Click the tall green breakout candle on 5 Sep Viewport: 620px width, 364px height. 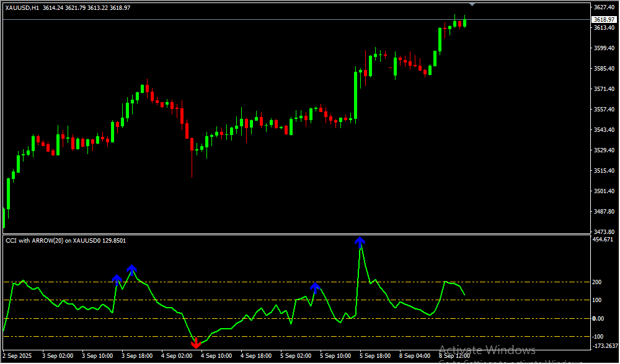pyautogui.click(x=356, y=95)
